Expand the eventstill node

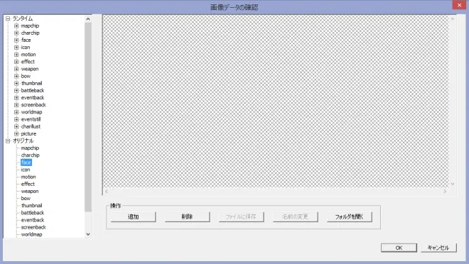[x=16, y=119]
